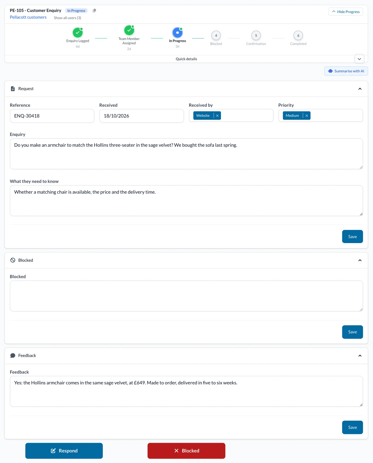
Task: Click the Respond button
Action: click(x=64, y=451)
